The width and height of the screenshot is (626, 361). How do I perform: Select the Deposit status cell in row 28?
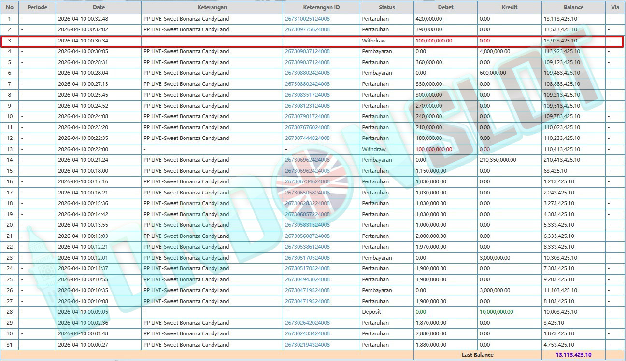tap(371, 312)
